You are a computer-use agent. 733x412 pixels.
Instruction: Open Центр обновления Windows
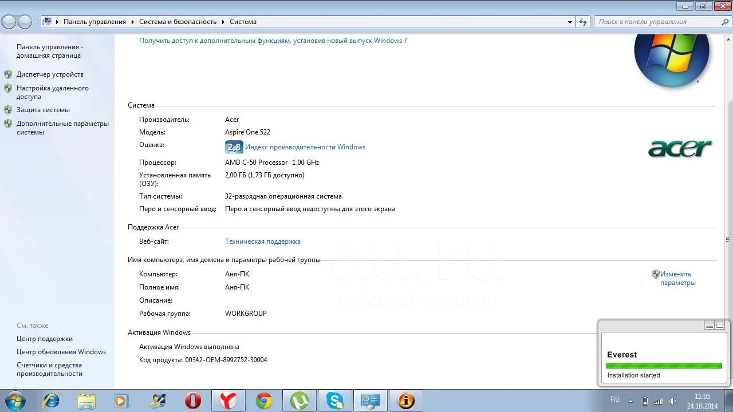click(61, 352)
